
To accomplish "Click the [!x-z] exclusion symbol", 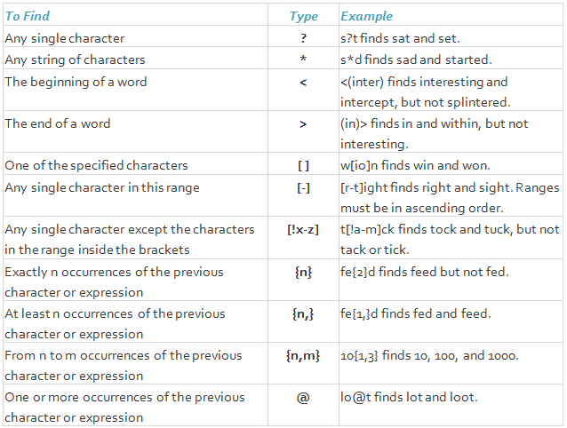I will point(303,230).
